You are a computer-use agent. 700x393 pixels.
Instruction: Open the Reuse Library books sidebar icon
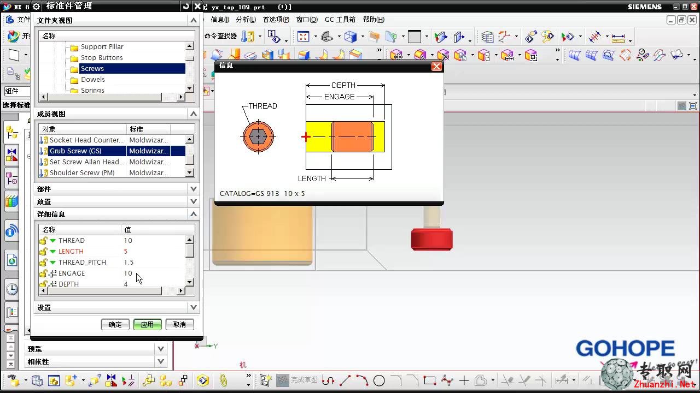click(12, 201)
